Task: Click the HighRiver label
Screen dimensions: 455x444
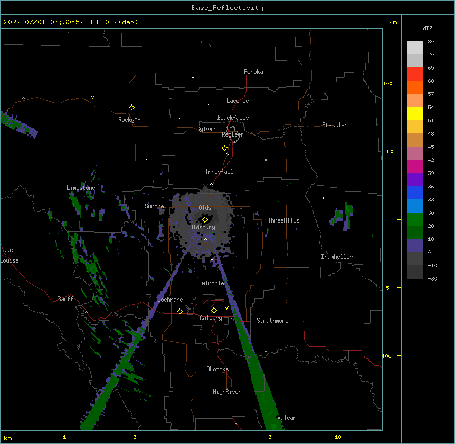Action: point(227,392)
